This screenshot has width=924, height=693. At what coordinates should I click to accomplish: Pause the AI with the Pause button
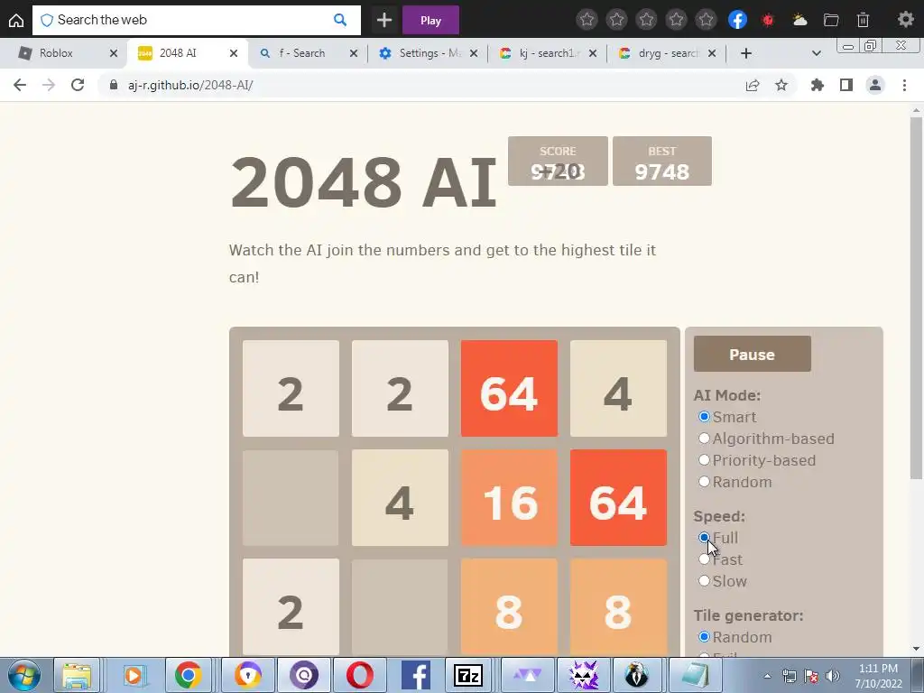click(752, 354)
